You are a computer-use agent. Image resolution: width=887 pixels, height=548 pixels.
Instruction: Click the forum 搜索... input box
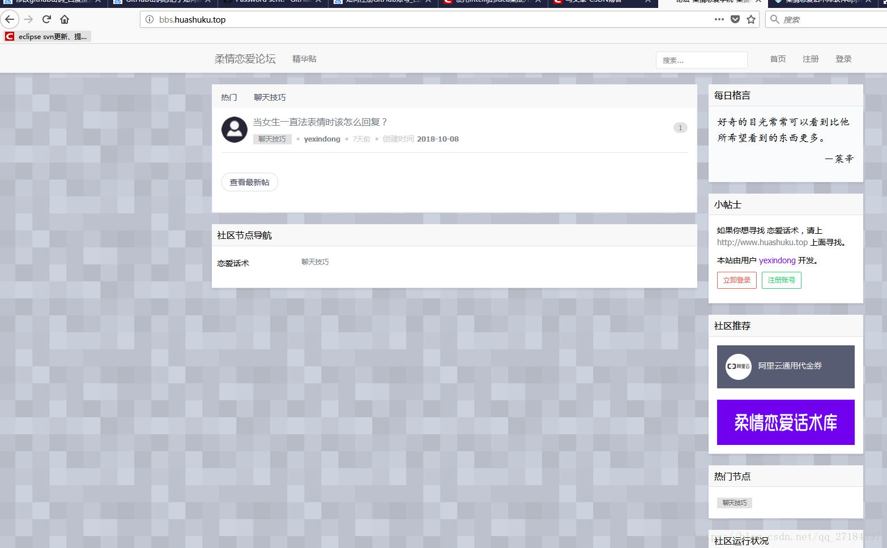702,60
